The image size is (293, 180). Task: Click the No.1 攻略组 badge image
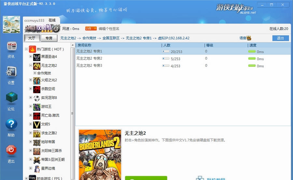[x=42, y=28]
